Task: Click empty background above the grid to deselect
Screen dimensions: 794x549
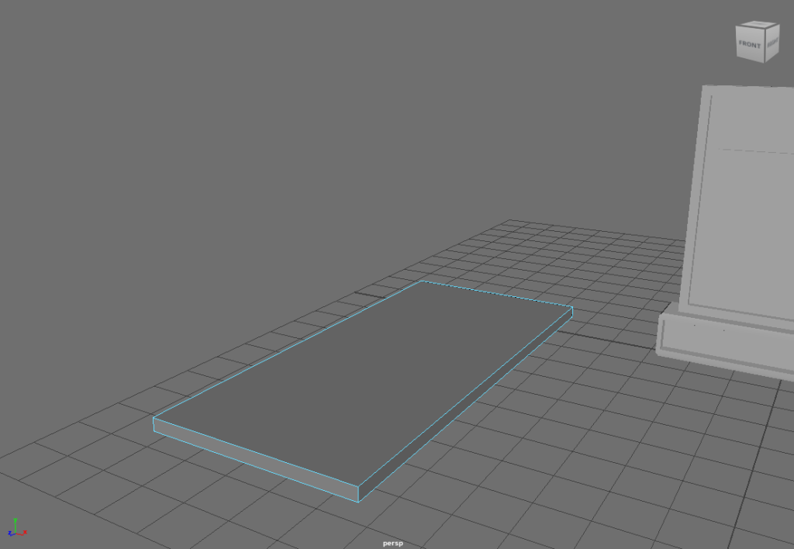Action: pos(310,116)
